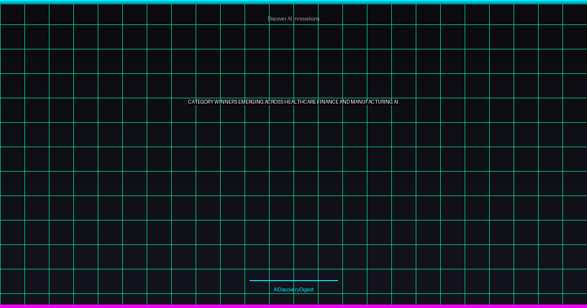The height and width of the screenshot is (308, 587).
Task: Click the cyan bar along the top edge
Action: coord(293,2)
